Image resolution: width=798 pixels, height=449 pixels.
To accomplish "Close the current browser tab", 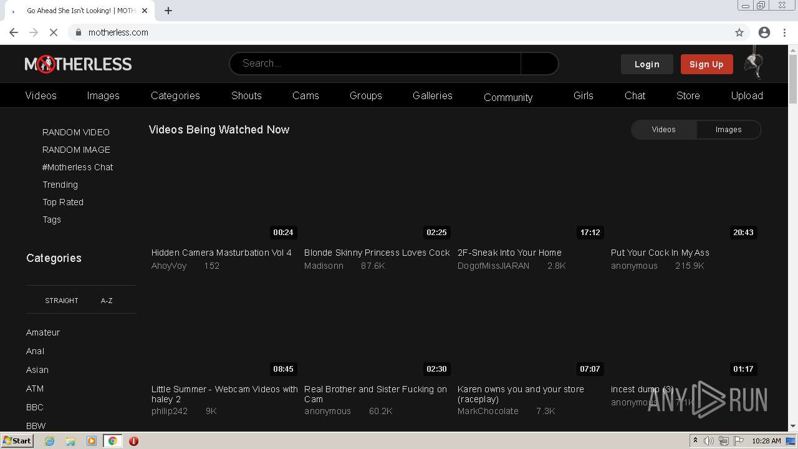I will click(145, 11).
